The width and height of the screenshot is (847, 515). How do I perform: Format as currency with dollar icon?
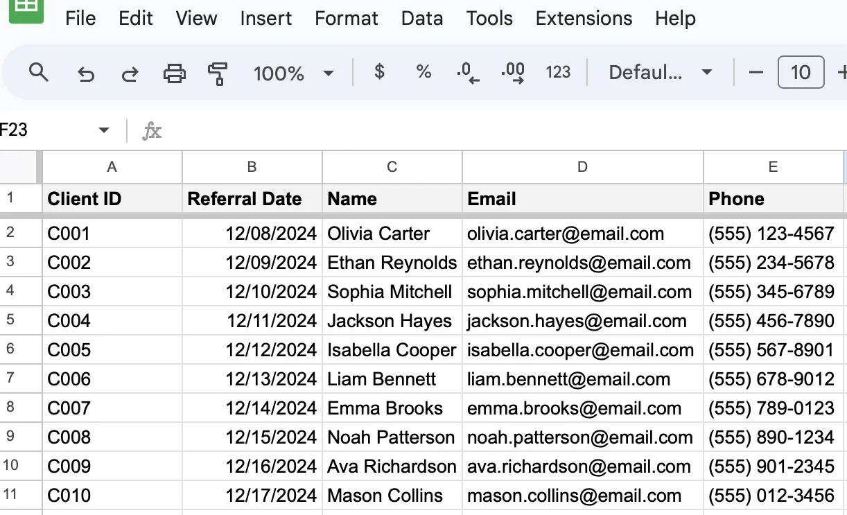tap(379, 71)
